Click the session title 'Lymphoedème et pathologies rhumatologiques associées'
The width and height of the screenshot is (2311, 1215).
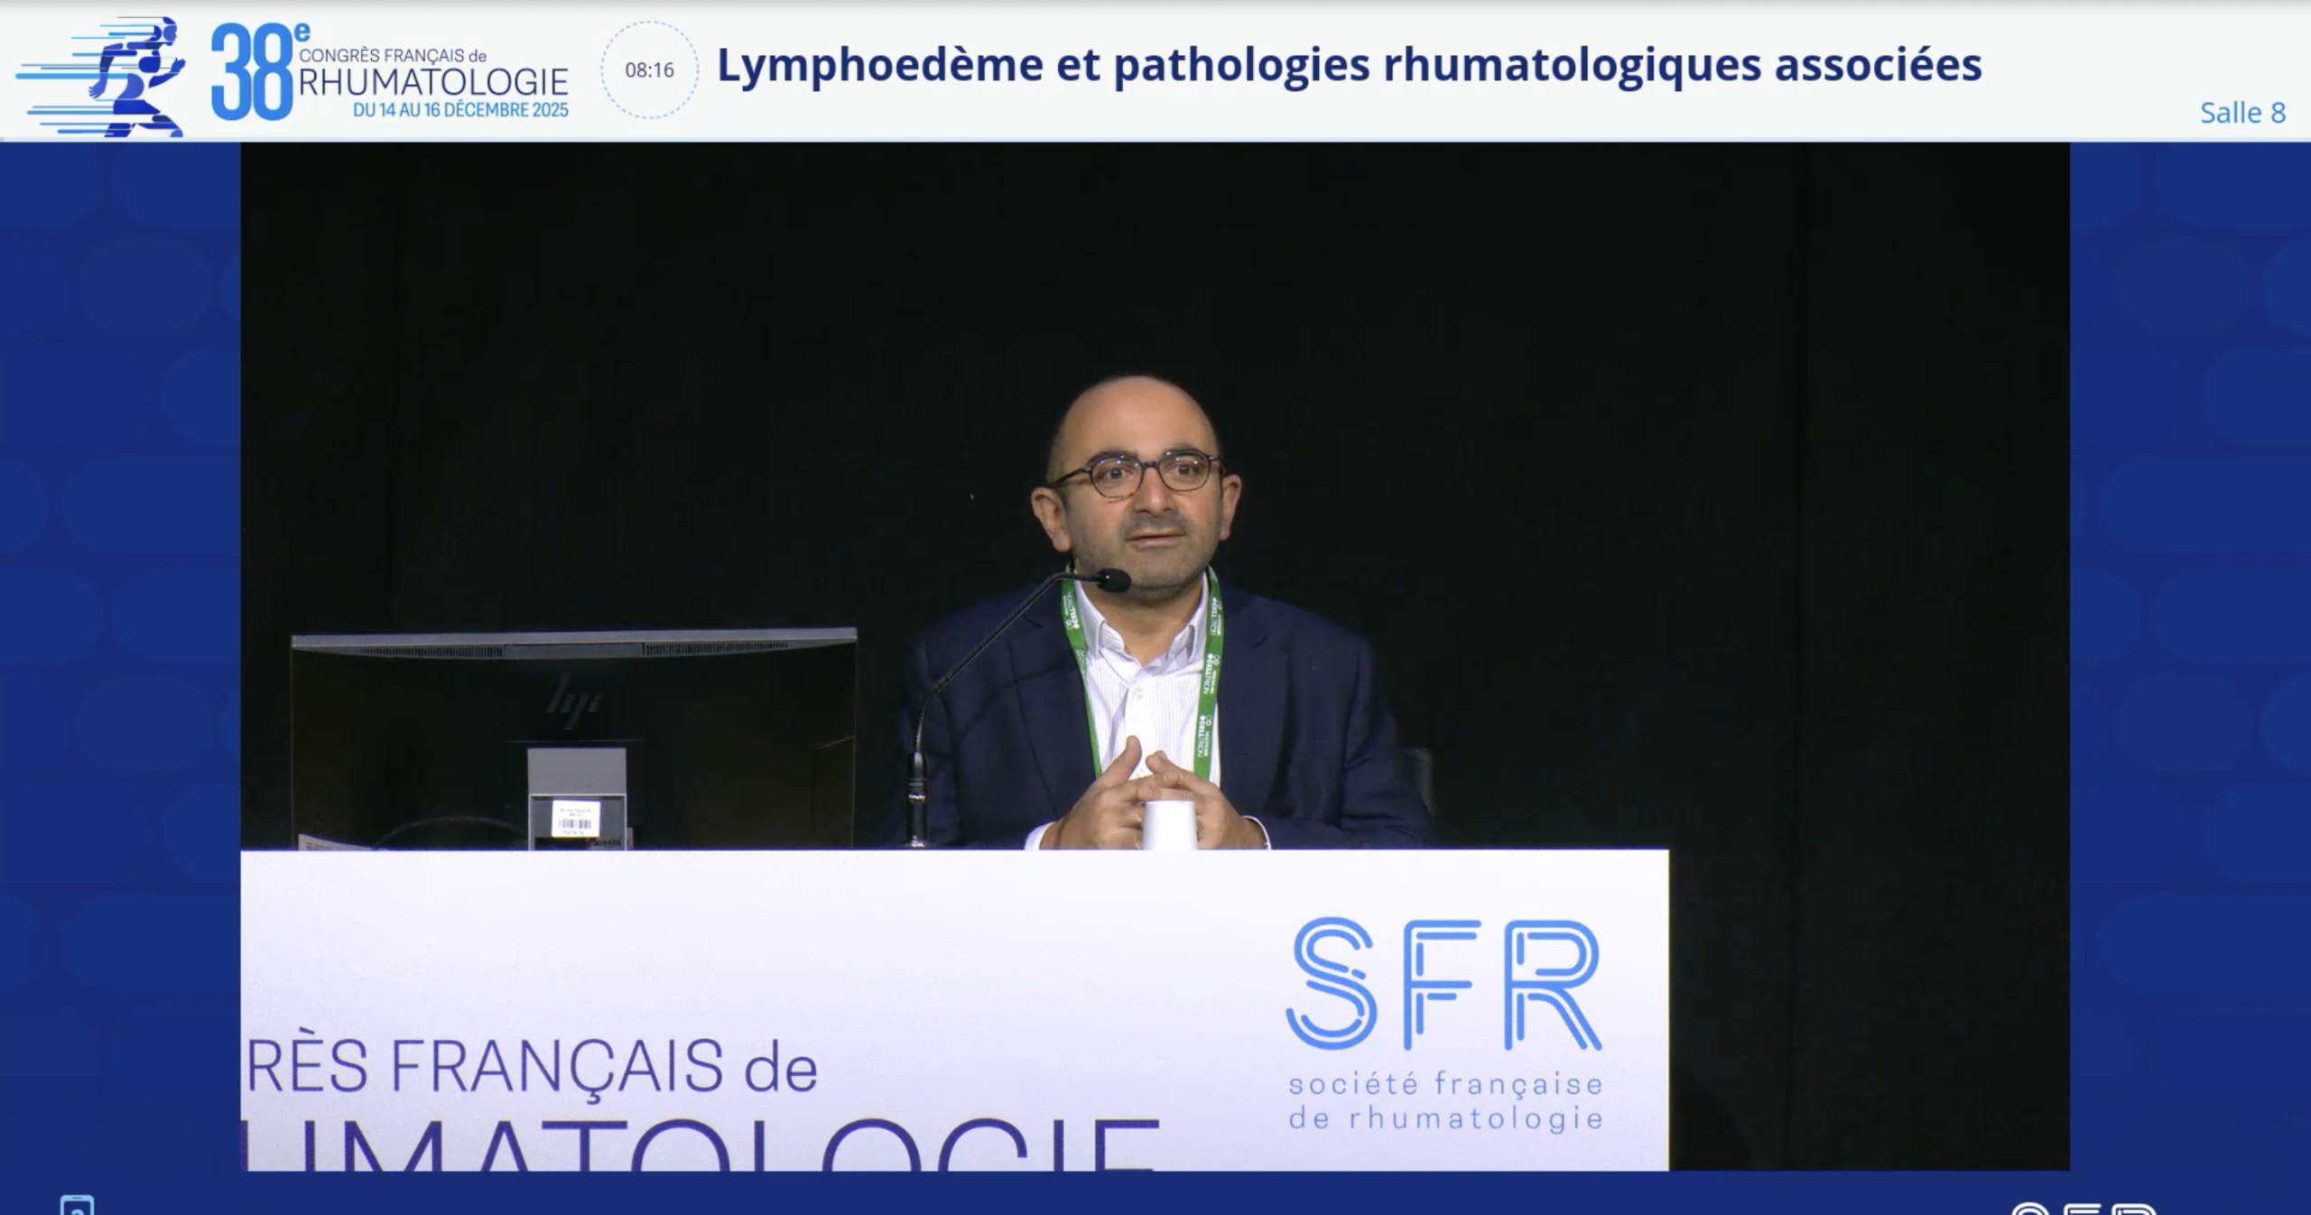(x=1349, y=65)
